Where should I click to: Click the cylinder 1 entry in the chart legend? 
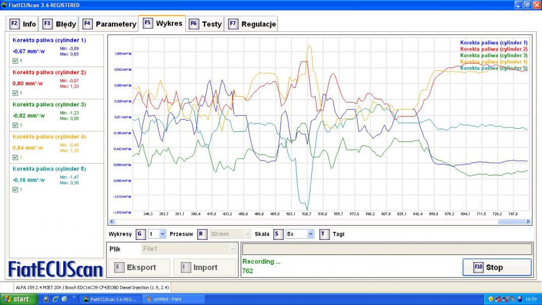coord(494,42)
